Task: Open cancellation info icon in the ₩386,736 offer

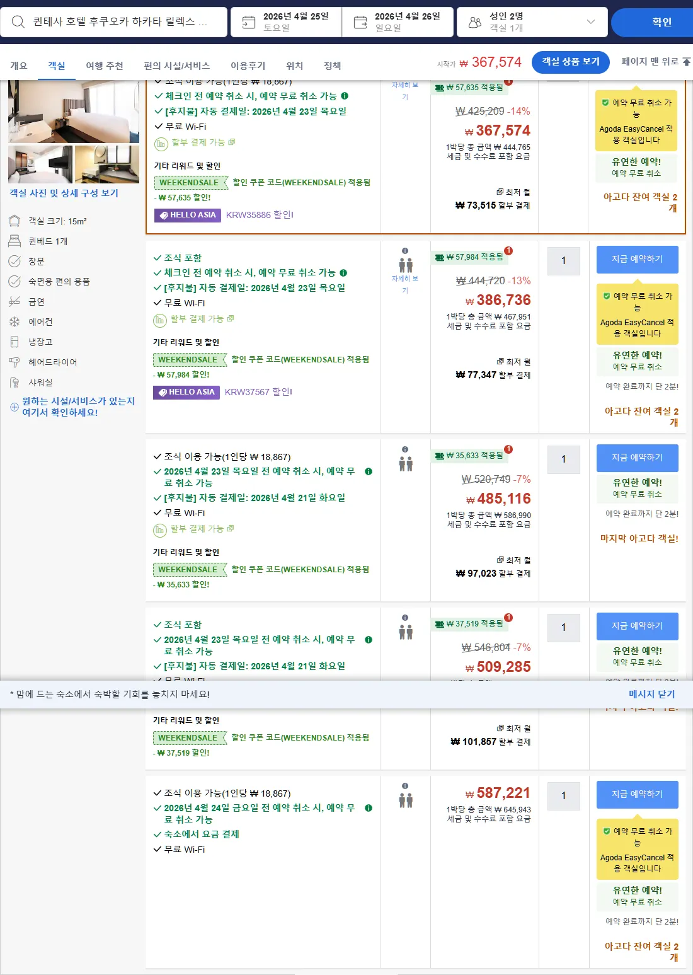Action: [343, 273]
